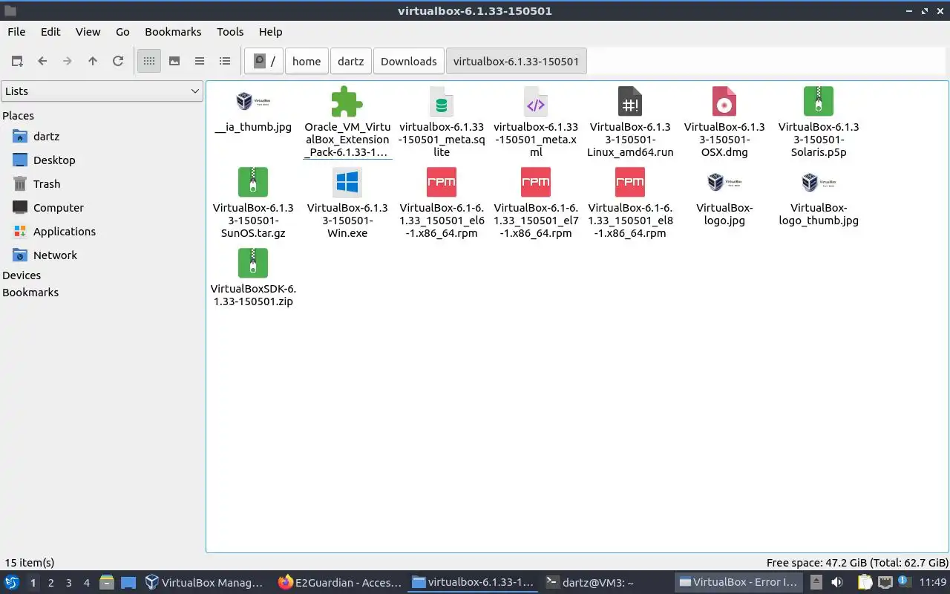The image size is (950, 594).
Task: Navigate to 'Downloads' in path bar
Action: click(x=408, y=61)
